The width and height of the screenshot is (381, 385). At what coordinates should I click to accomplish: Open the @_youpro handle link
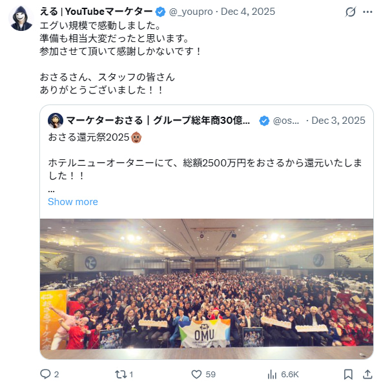[x=190, y=12]
